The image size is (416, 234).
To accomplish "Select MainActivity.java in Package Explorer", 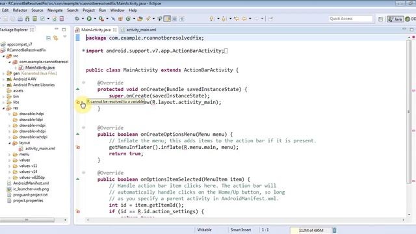I will pyautogui.click(x=40, y=68).
